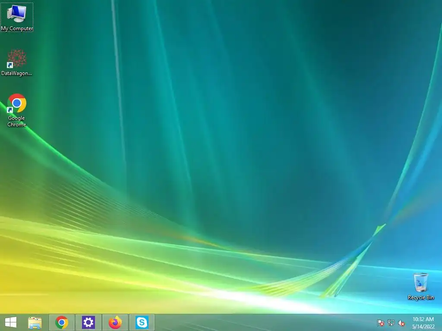The width and height of the screenshot is (442, 331).
Task: Select the My Computer desktop icon
Action: (x=17, y=17)
